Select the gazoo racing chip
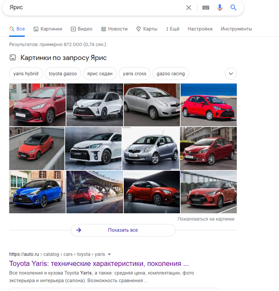279x291 pixels. [171, 74]
